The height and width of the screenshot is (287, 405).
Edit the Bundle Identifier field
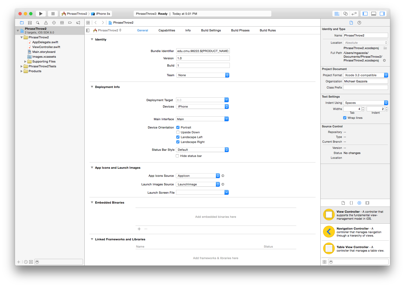pos(203,51)
